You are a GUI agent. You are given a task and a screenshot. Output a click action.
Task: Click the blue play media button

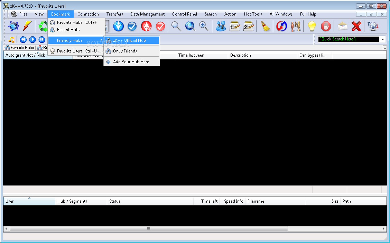(x=32, y=39)
